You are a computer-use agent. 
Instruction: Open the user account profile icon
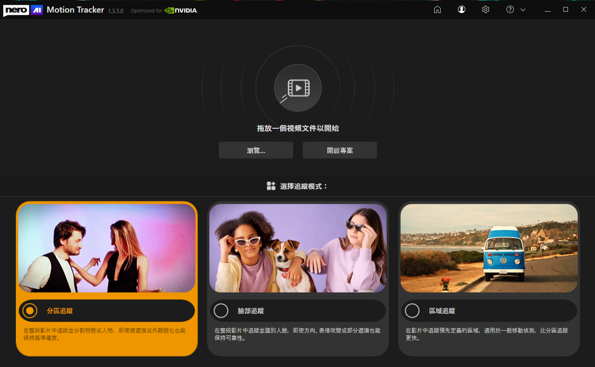tap(462, 10)
